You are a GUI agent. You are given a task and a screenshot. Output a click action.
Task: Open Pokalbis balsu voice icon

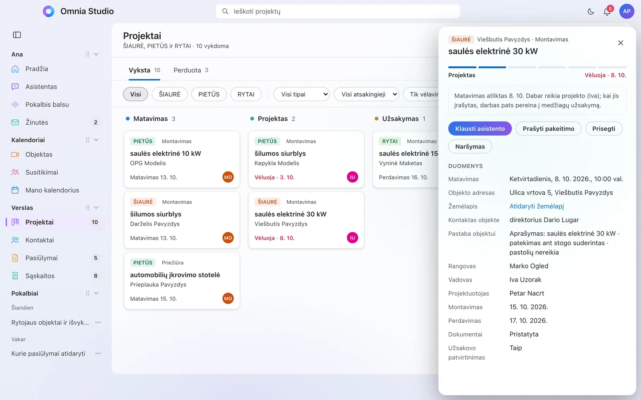(x=15, y=104)
